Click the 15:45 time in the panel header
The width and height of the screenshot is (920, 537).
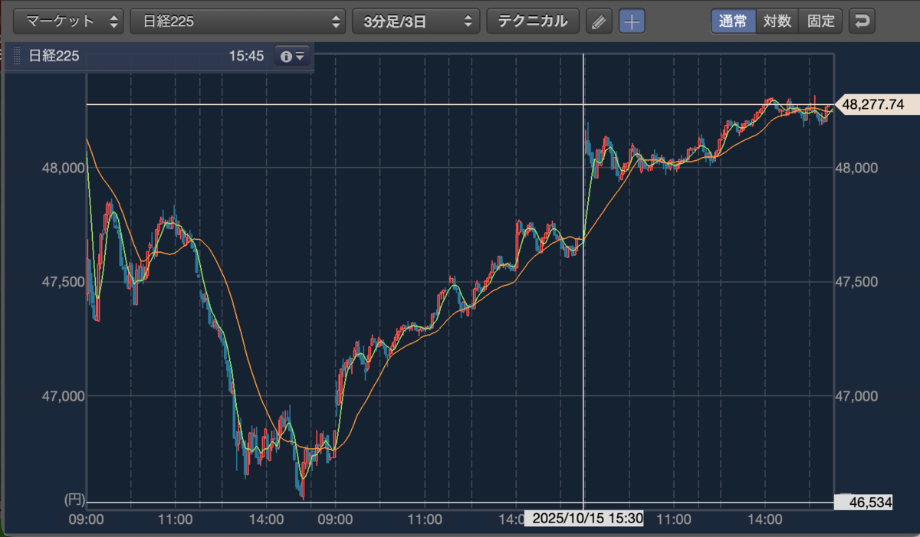[246, 56]
